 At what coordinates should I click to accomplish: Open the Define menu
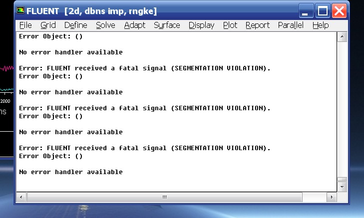click(x=76, y=25)
